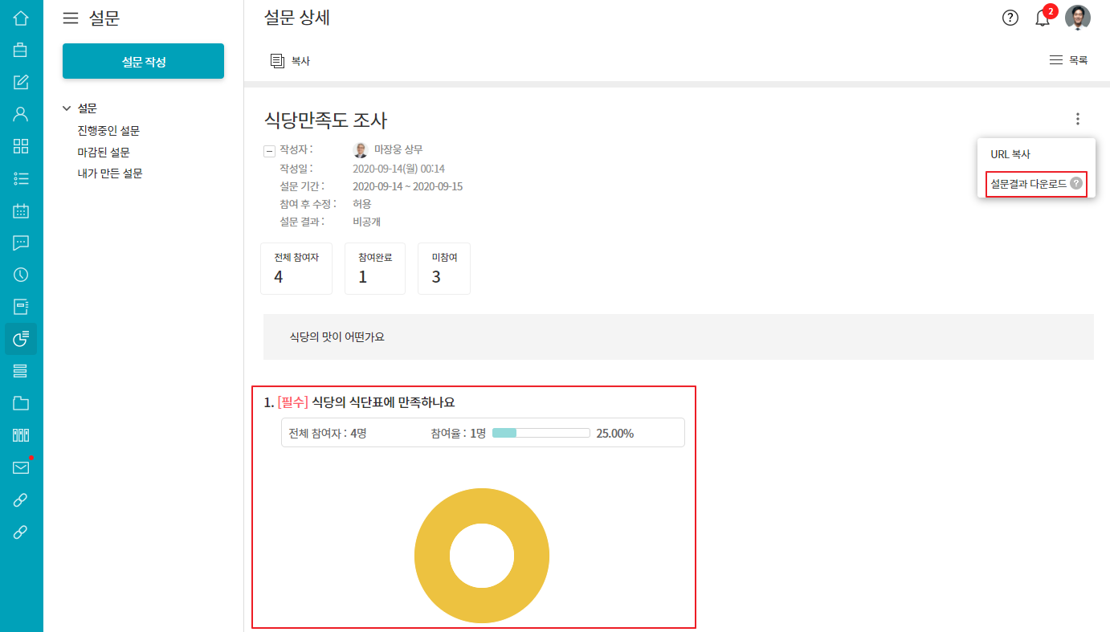Toggle the hamburger menu beside 설문
The width and height of the screenshot is (1110, 632).
(x=71, y=18)
